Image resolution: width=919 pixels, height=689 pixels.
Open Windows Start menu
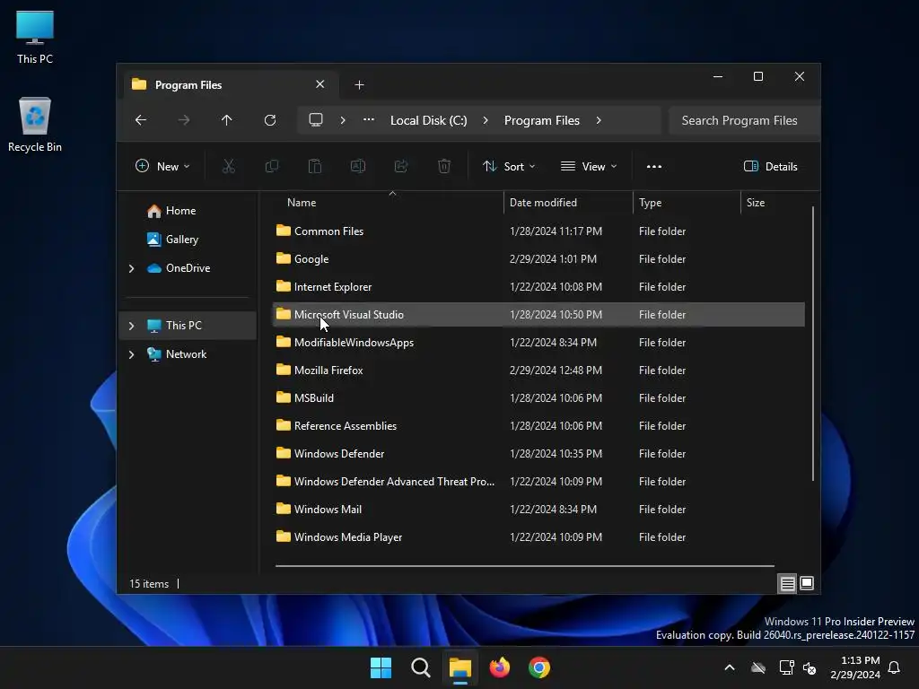(x=381, y=667)
